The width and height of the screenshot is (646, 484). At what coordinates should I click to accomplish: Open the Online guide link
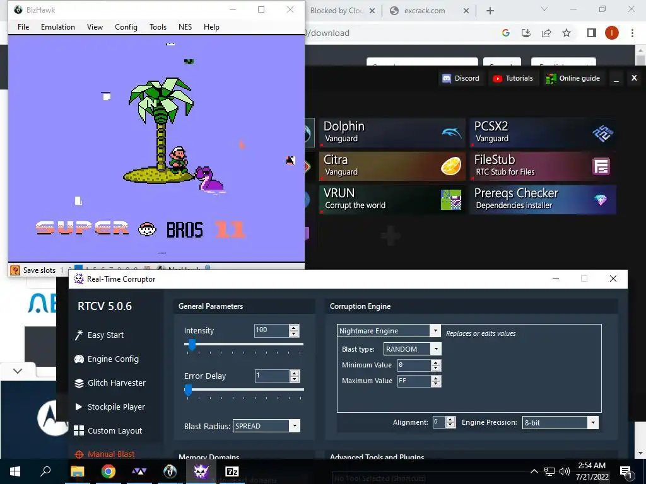[573, 78]
